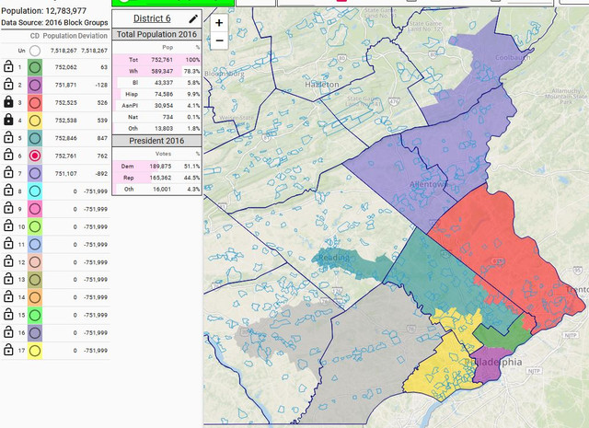Select district 11 light blue color swatch
589x428 pixels.
(35, 244)
